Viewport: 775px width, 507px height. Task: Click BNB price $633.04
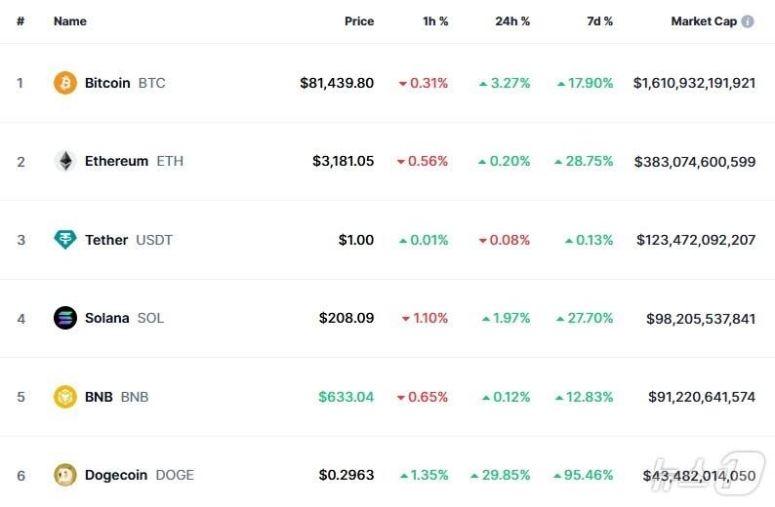click(346, 397)
